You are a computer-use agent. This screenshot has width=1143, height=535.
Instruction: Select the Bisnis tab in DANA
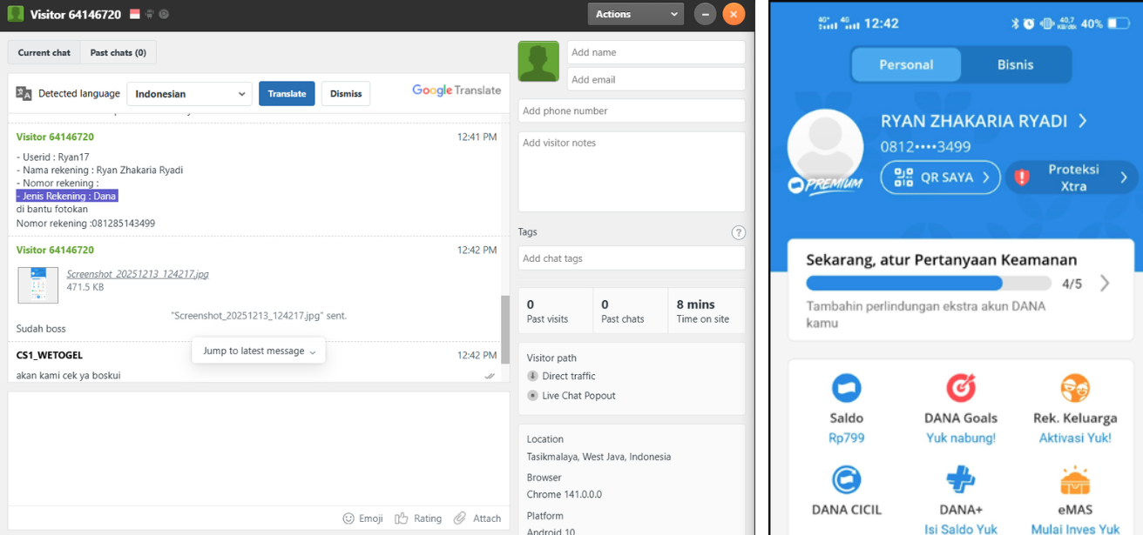point(1015,64)
